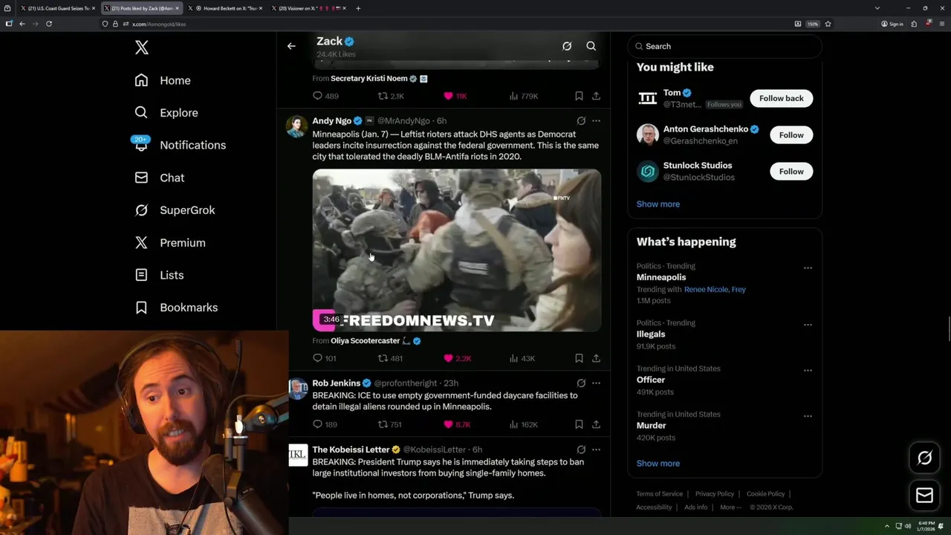Open Minneapolis trending topic
Image resolution: width=951 pixels, height=535 pixels.
click(x=660, y=277)
